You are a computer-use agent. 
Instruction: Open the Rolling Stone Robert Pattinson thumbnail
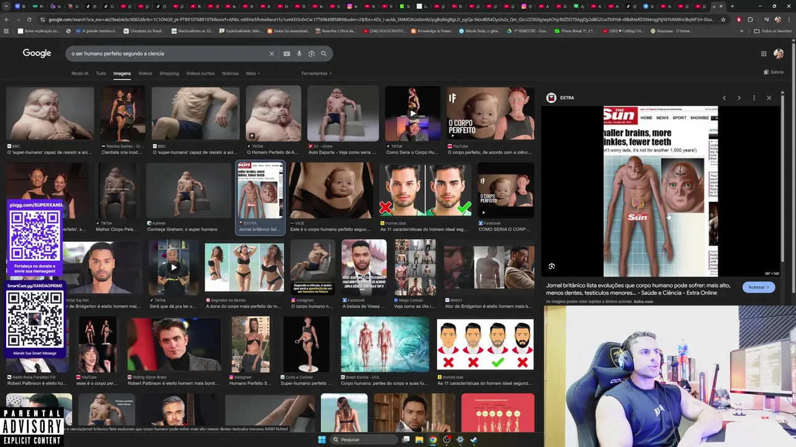[x=174, y=345]
